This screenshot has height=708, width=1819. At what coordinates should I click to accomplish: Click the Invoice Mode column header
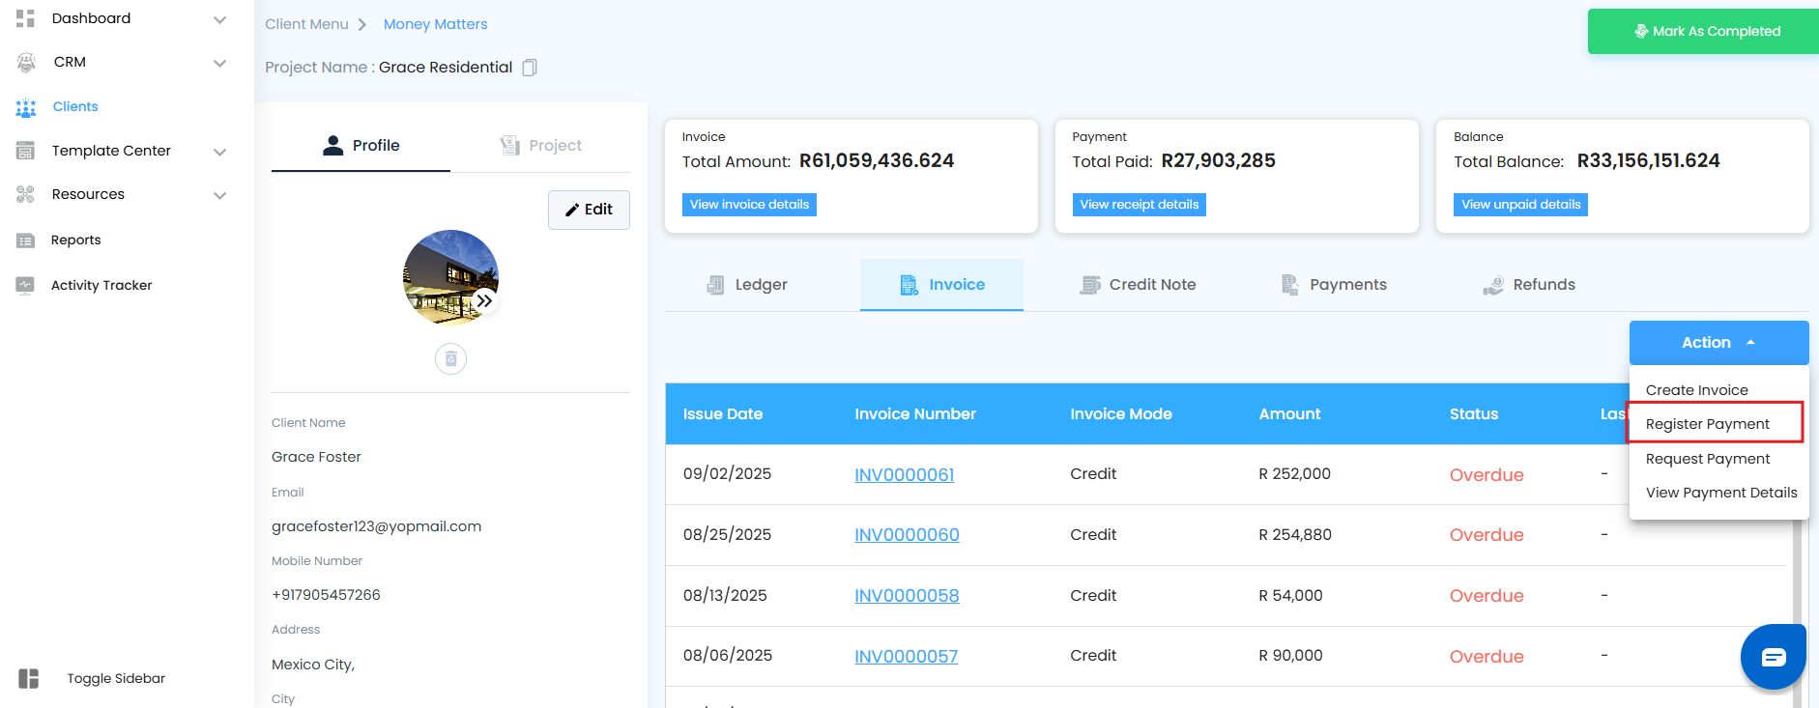1121,414
